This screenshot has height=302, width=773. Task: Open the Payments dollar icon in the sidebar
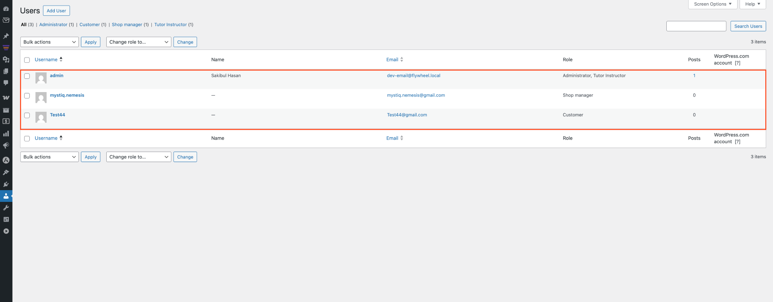[6, 121]
